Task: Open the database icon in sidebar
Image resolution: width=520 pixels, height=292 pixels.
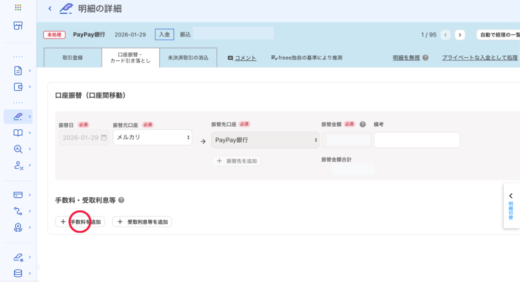Action: [x=18, y=273]
